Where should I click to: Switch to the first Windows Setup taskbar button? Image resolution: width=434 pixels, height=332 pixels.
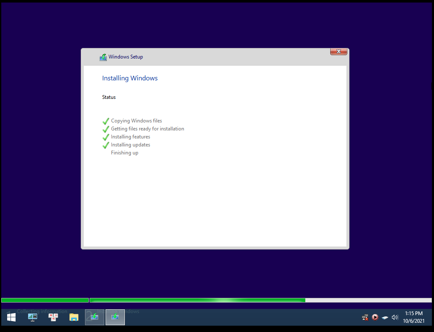point(94,317)
